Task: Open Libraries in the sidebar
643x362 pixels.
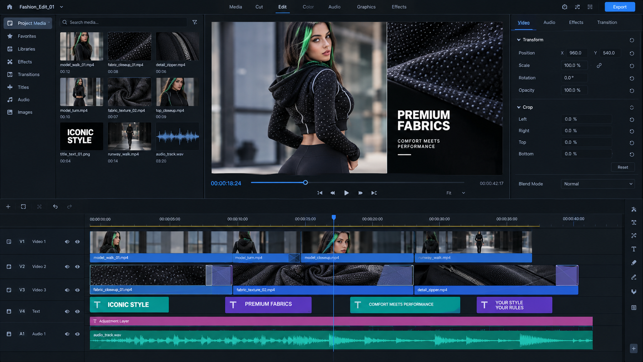Action: pyautogui.click(x=26, y=49)
